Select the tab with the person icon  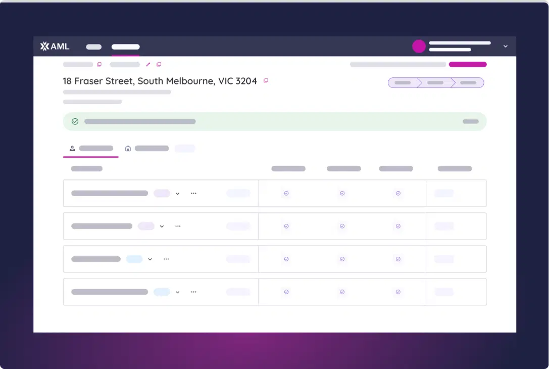pyautogui.click(x=91, y=149)
